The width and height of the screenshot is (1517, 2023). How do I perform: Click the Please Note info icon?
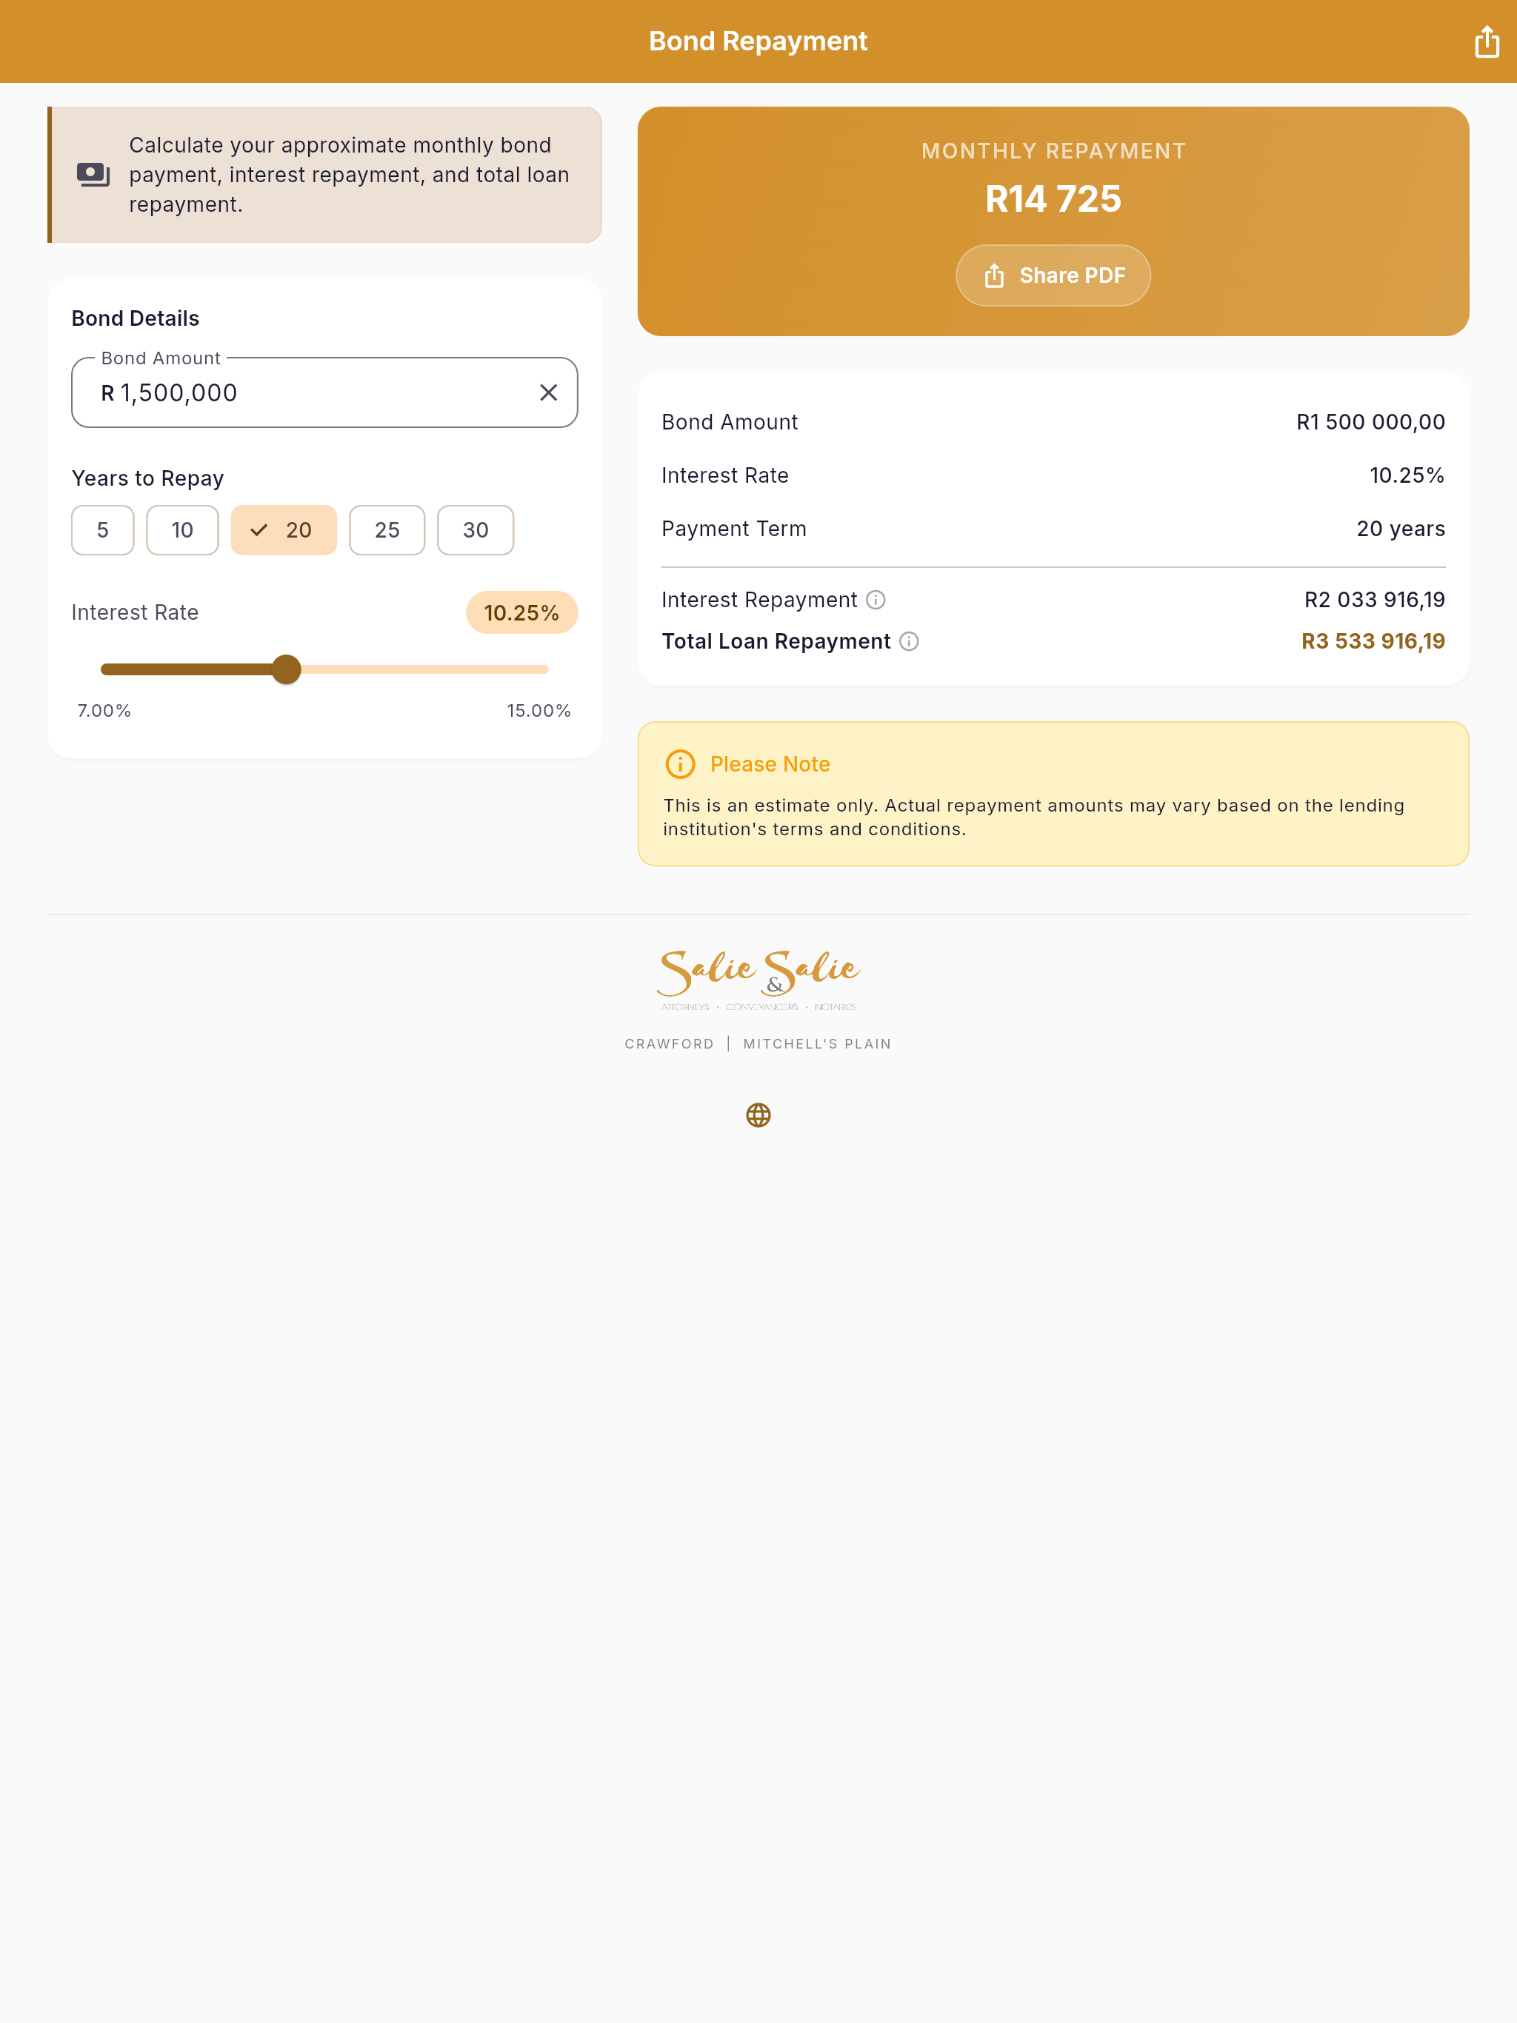[680, 763]
